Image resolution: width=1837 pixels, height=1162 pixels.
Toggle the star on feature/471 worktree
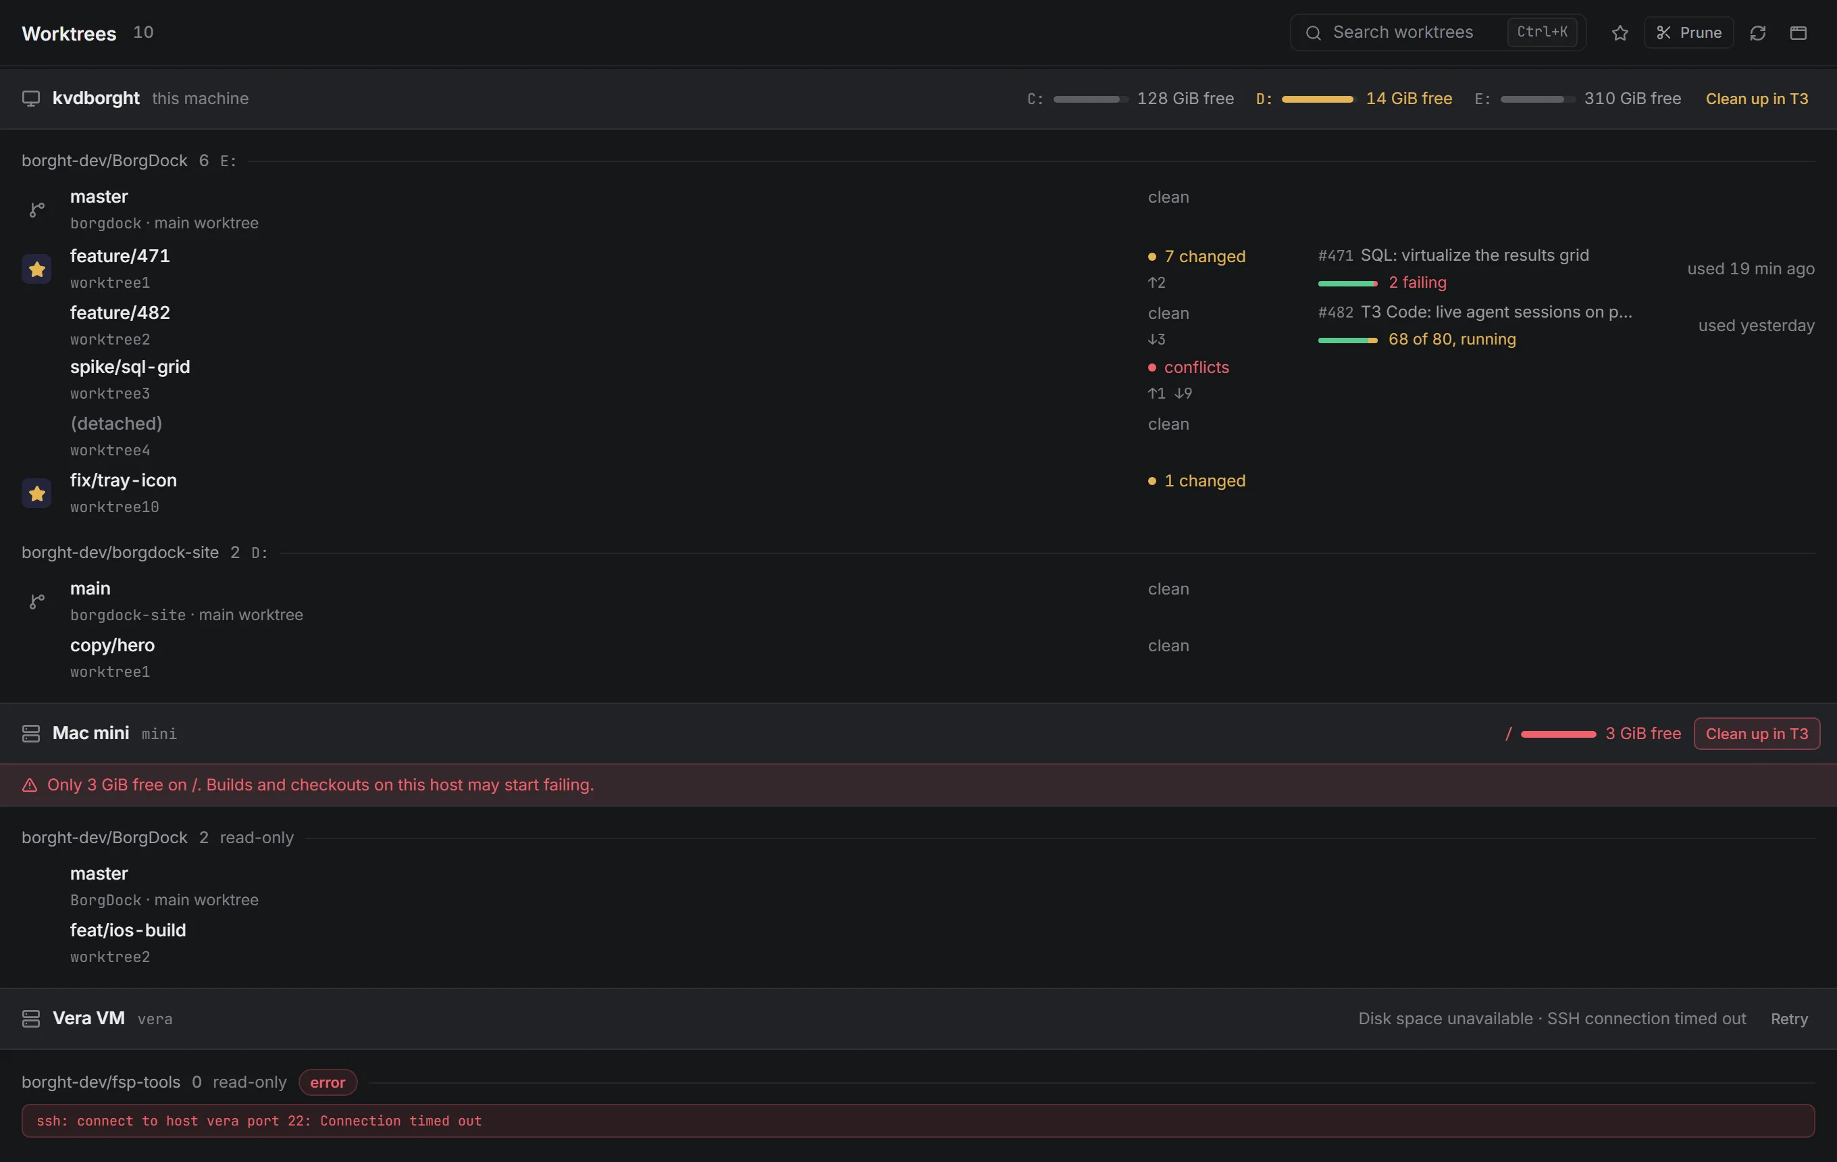tap(36, 270)
